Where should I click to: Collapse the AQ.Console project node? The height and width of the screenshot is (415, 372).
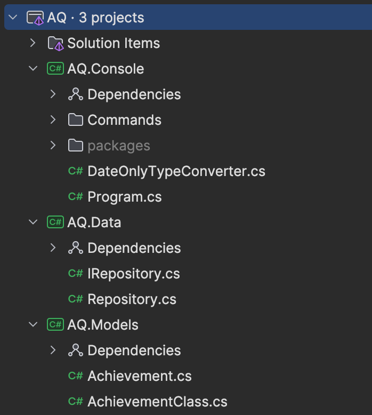33,69
